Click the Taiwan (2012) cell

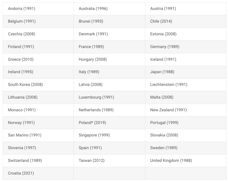pyautogui.click(x=92, y=160)
